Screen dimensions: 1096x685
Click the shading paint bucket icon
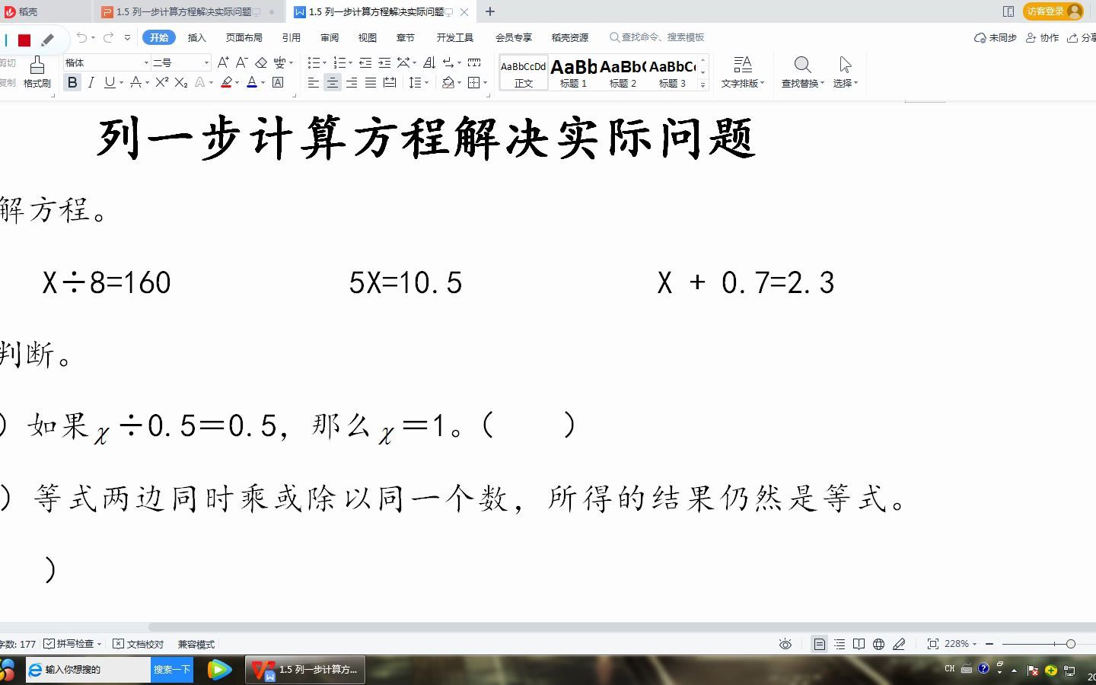click(x=448, y=82)
